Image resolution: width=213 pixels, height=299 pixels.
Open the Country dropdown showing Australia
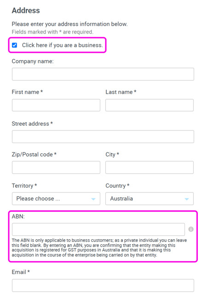(150, 199)
